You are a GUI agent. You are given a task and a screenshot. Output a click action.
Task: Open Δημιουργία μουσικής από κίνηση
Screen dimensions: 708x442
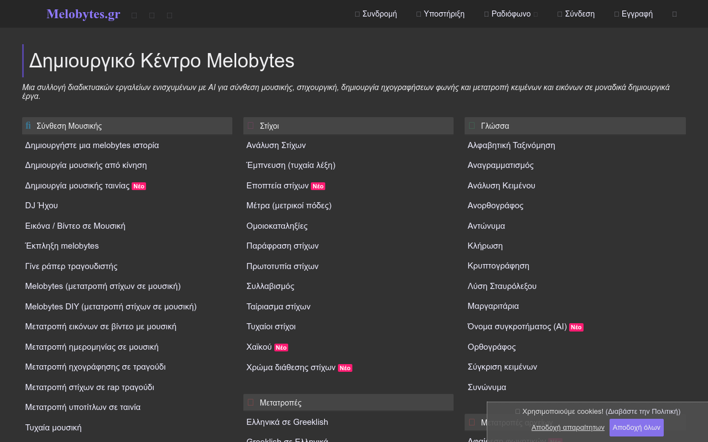point(86,165)
